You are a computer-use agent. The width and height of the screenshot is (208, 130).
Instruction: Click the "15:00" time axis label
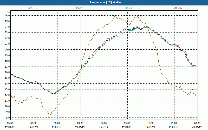(x=127, y=123)
